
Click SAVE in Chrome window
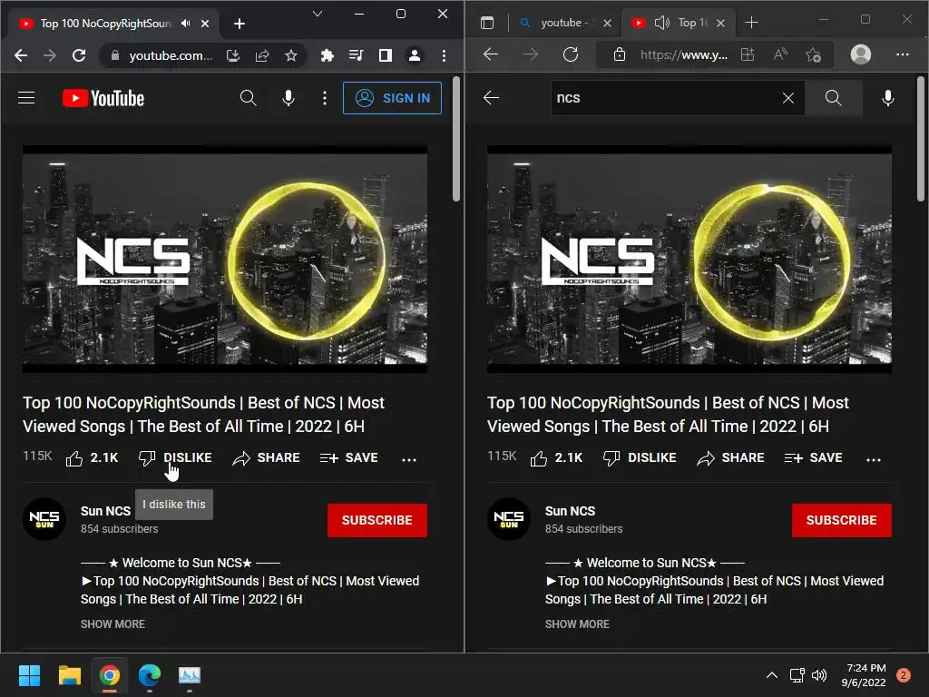[x=349, y=457]
